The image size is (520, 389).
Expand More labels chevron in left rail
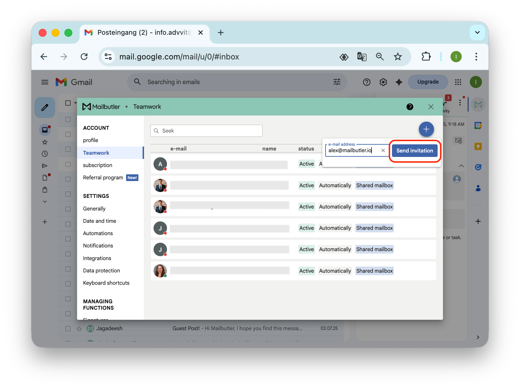pyautogui.click(x=45, y=202)
